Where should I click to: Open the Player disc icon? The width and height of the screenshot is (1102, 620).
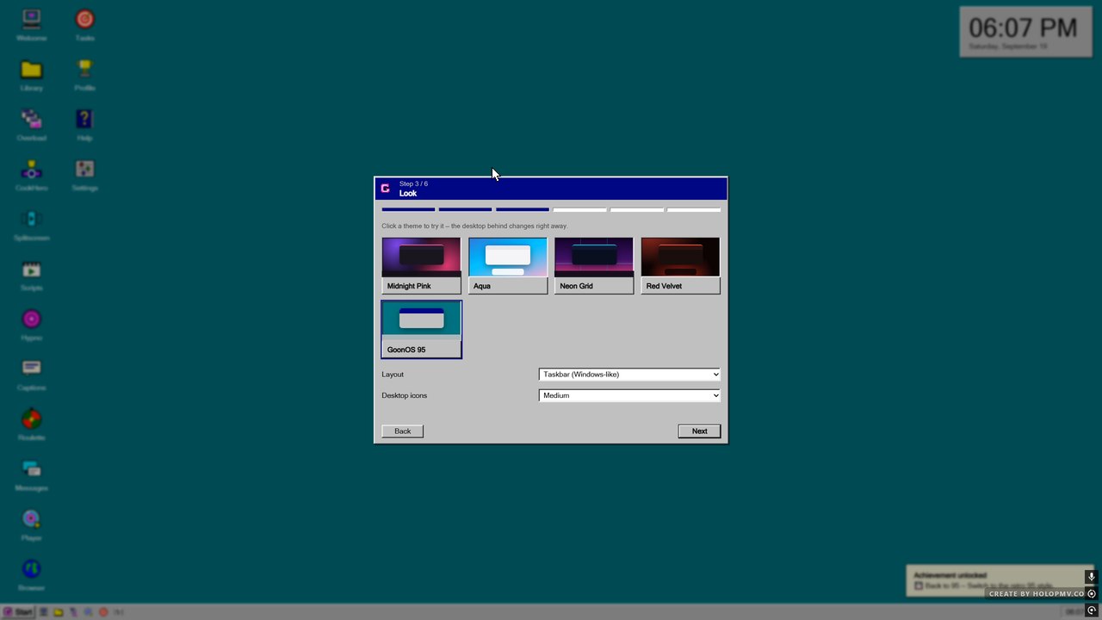click(31, 524)
